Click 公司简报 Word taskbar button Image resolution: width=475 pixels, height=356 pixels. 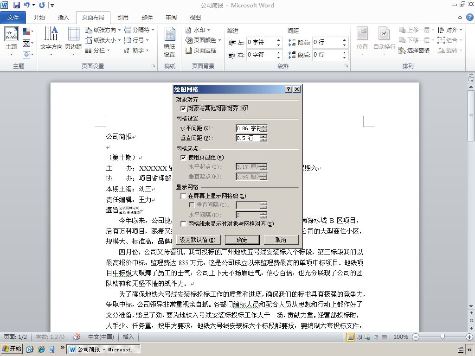(x=103, y=350)
